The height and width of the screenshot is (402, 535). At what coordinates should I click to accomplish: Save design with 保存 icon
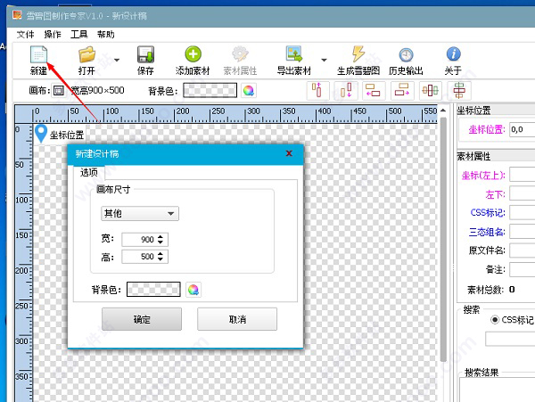(x=145, y=54)
